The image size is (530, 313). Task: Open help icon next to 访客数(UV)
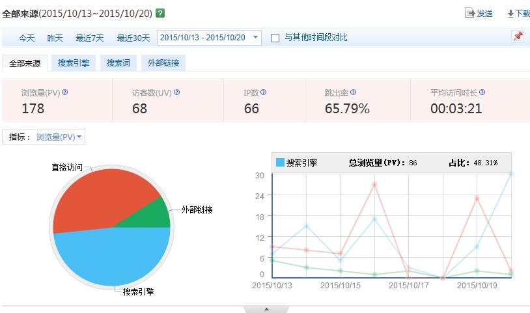coord(176,92)
